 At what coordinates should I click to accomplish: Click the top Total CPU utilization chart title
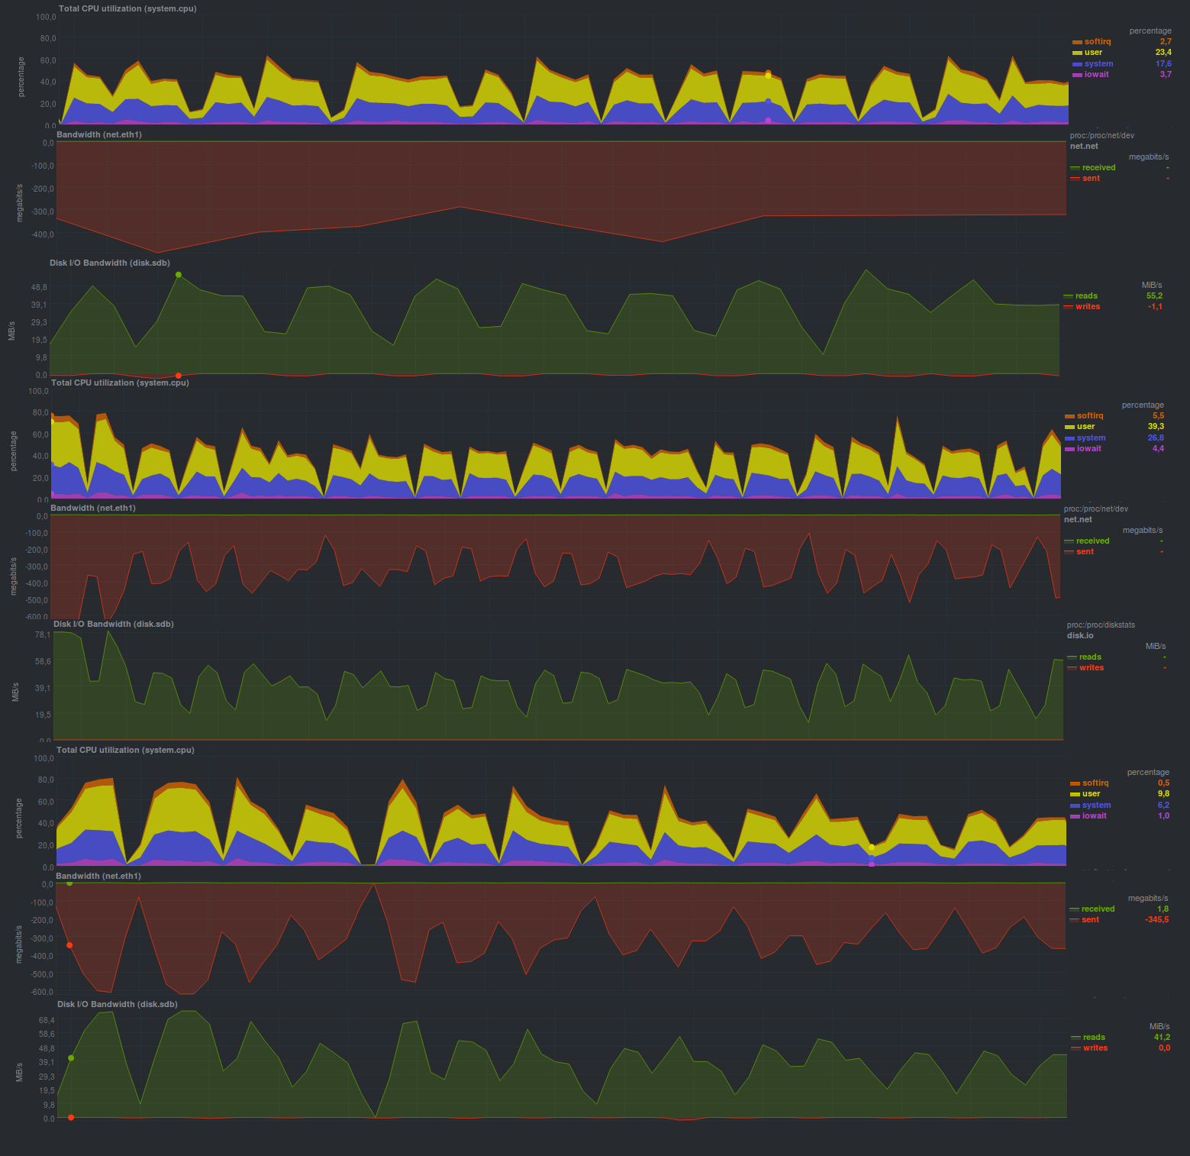[127, 9]
